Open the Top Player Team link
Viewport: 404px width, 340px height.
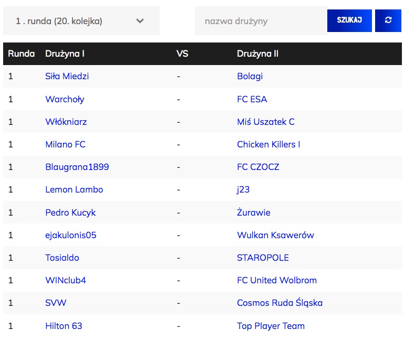(x=271, y=326)
